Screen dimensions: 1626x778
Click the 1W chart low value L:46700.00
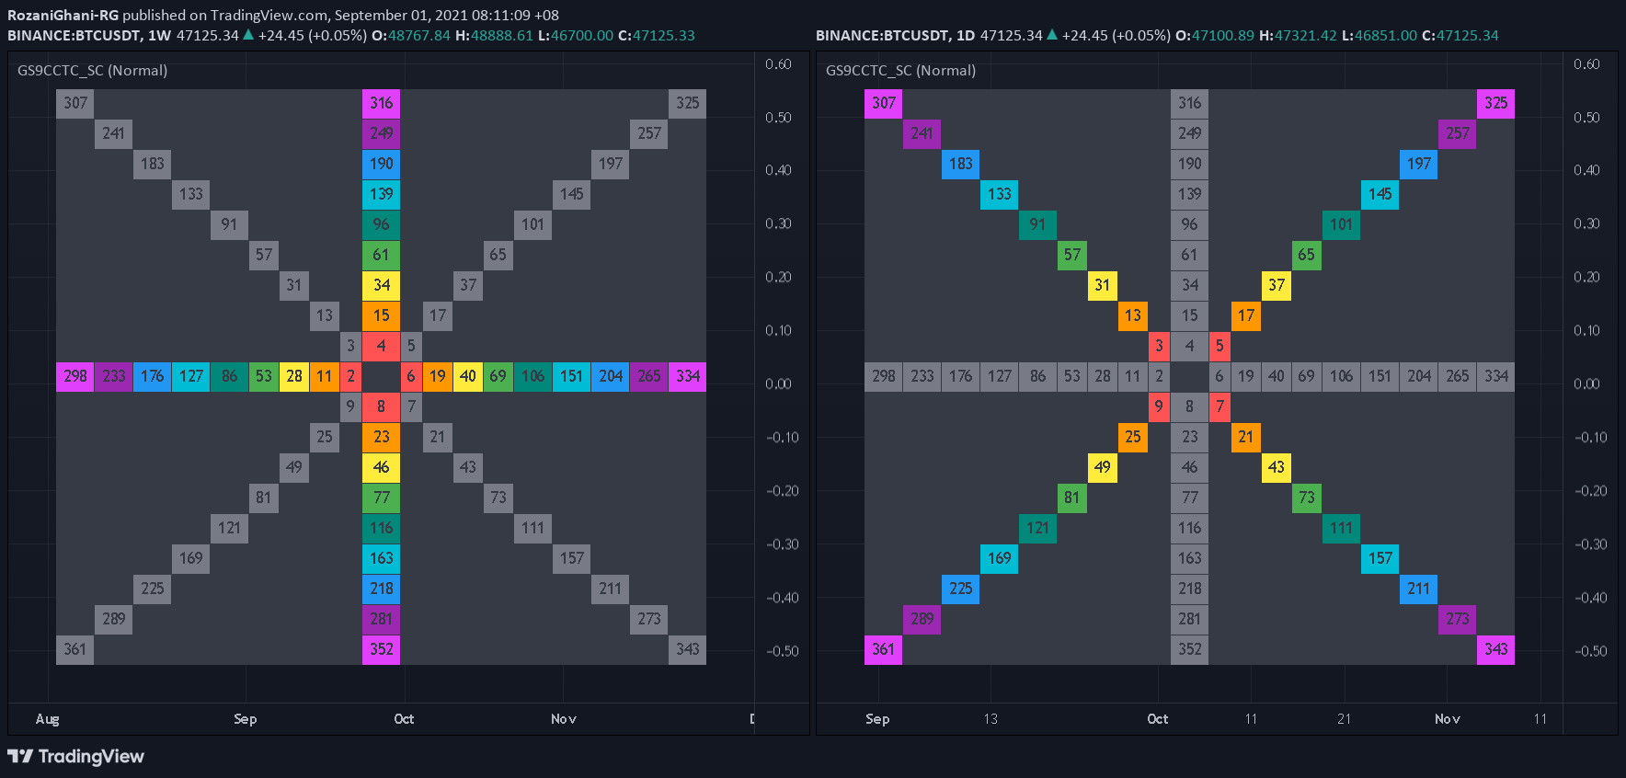pos(576,35)
